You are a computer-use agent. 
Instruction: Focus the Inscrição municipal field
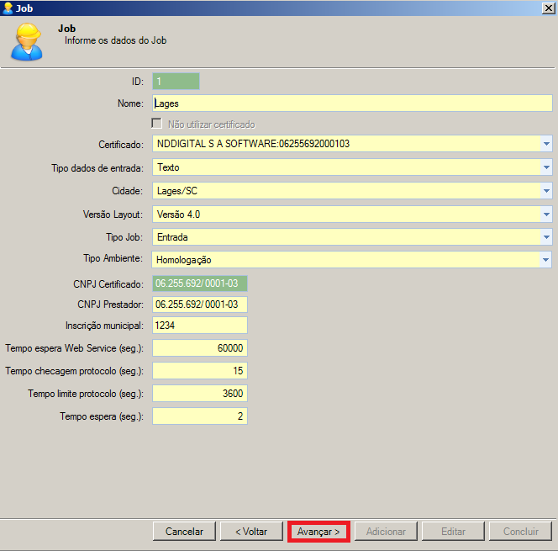(x=200, y=326)
